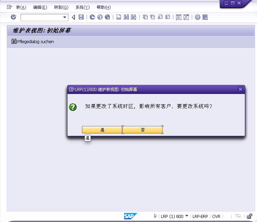Click the green Enter checkmark icon
This screenshot has height=222, width=257.
coord(13,17)
